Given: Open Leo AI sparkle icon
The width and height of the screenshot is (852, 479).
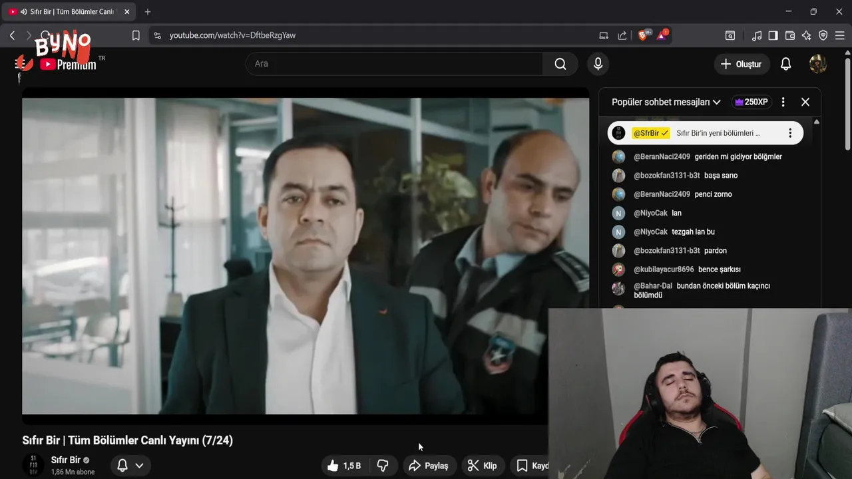Looking at the screenshot, I should (x=807, y=35).
